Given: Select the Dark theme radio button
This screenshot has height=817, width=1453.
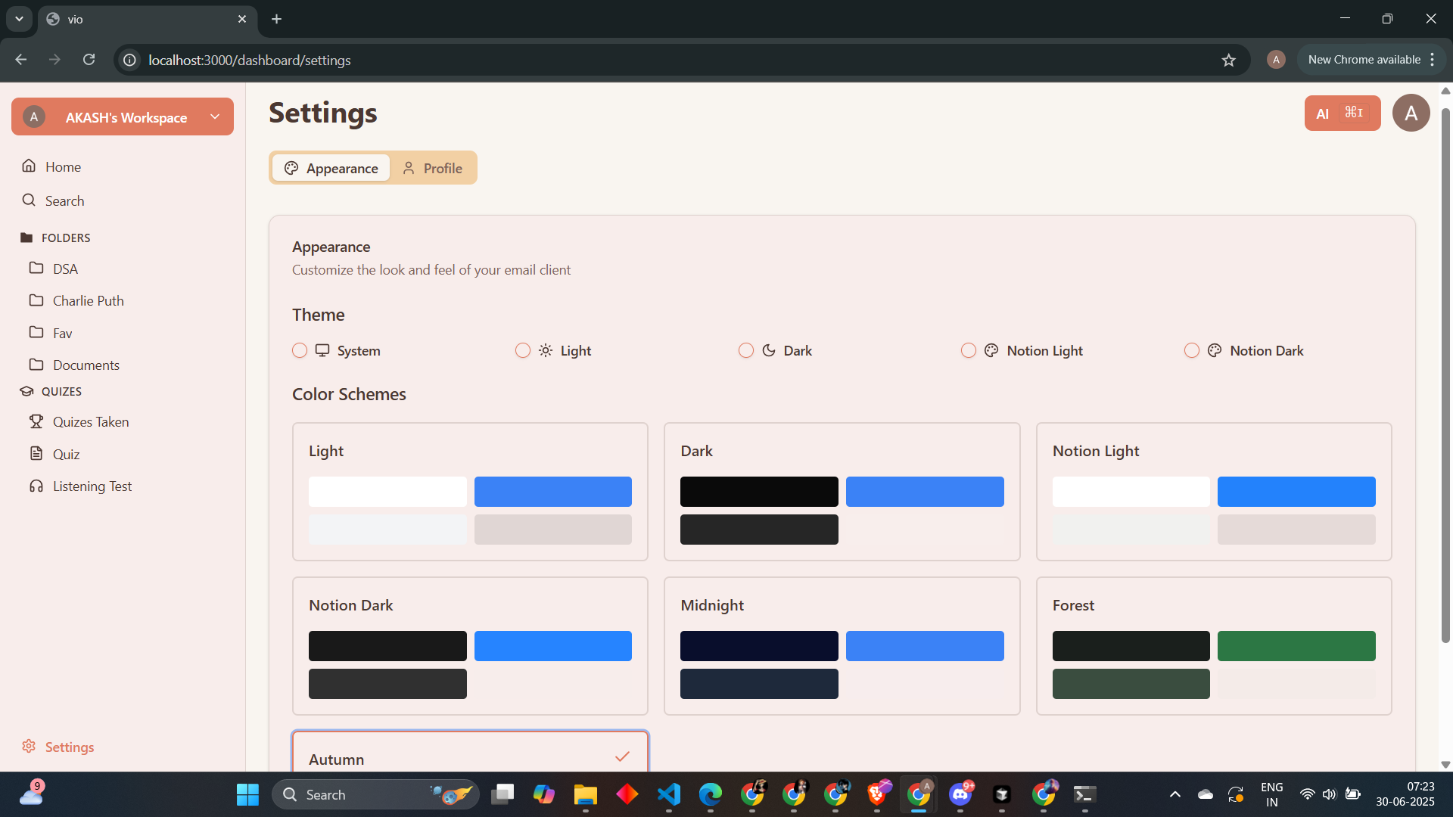Looking at the screenshot, I should click(746, 350).
